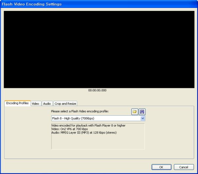
Task: Dismiss dialog with the Cancel button
Action: click(184, 167)
